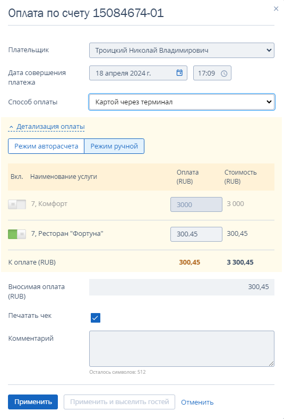
Task: Click the Отменить link
Action: (x=197, y=402)
